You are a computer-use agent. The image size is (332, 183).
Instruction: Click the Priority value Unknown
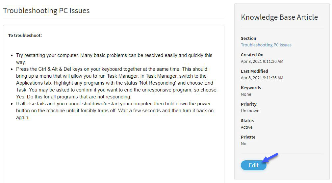(x=250, y=111)
